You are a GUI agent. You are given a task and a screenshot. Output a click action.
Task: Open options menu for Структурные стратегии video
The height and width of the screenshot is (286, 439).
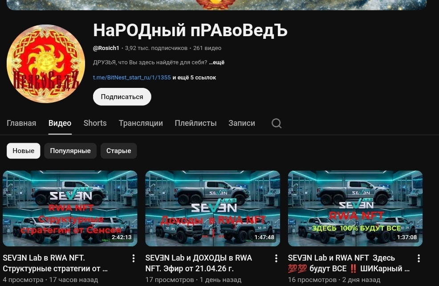pos(134,258)
